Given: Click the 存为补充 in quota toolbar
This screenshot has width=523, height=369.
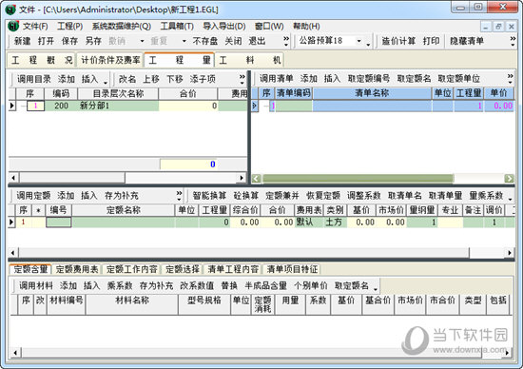Looking at the screenshot, I should coord(122,196).
